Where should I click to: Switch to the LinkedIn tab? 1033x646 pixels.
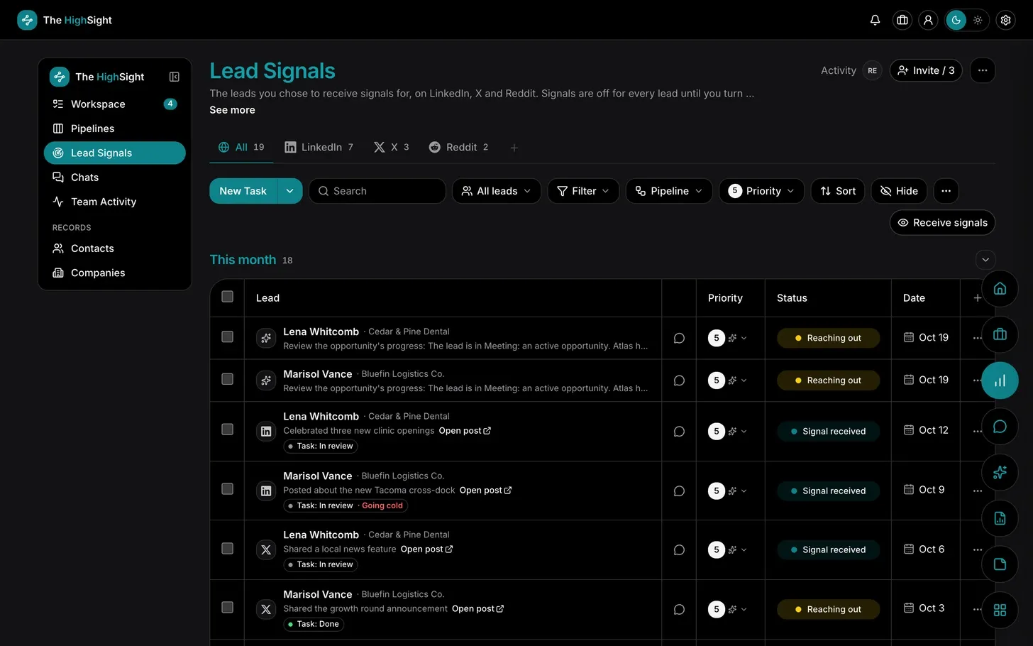tap(319, 147)
